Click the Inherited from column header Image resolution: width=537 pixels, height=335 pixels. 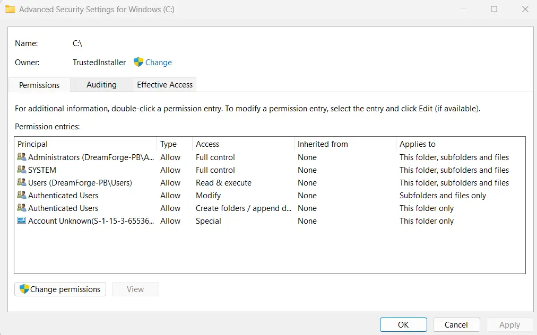click(x=323, y=144)
